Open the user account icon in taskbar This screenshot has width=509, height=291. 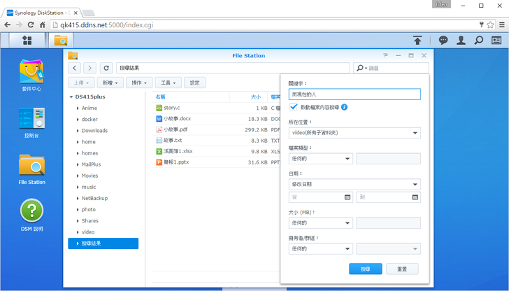(461, 41)
